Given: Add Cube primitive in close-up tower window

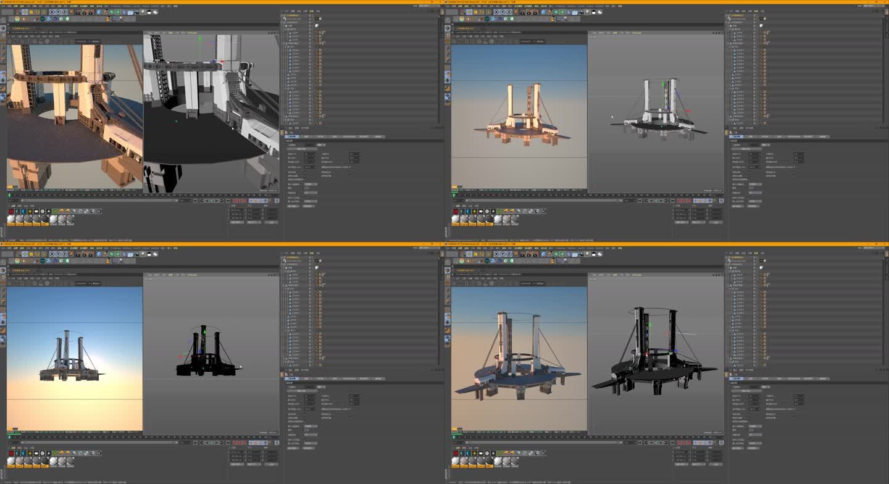Looking at the screenshot, I should pyautogui.click(x=99, y=12).
